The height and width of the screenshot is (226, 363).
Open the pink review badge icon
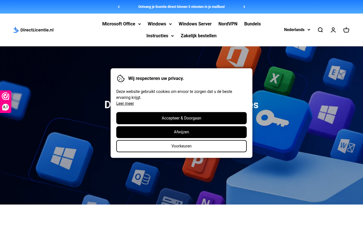(x=6, y=96)
